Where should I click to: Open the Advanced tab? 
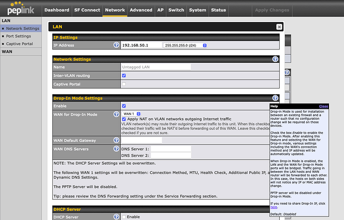coord(141,10)
